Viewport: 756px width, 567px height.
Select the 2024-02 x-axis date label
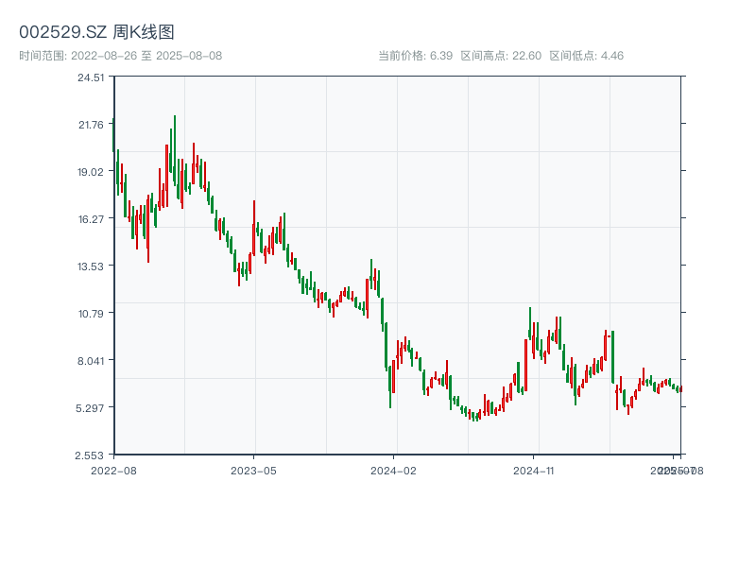[x=394, y=470]
